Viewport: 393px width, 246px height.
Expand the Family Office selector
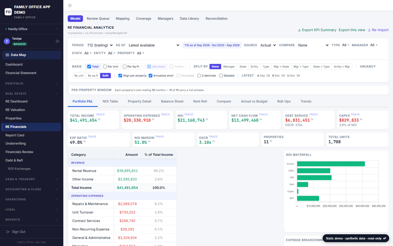point(31,29)
